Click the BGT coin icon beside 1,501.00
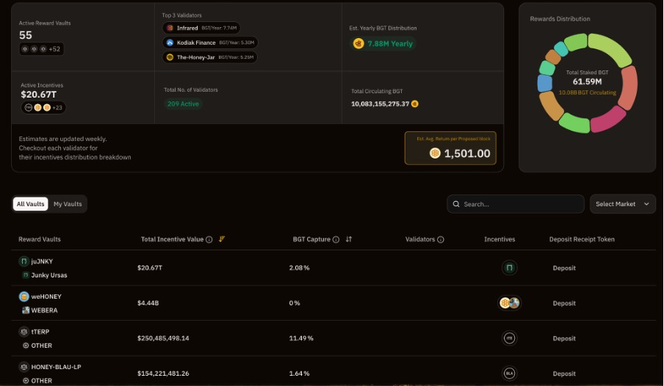Screen dimensions: 664x386 (x=435, y=153)
